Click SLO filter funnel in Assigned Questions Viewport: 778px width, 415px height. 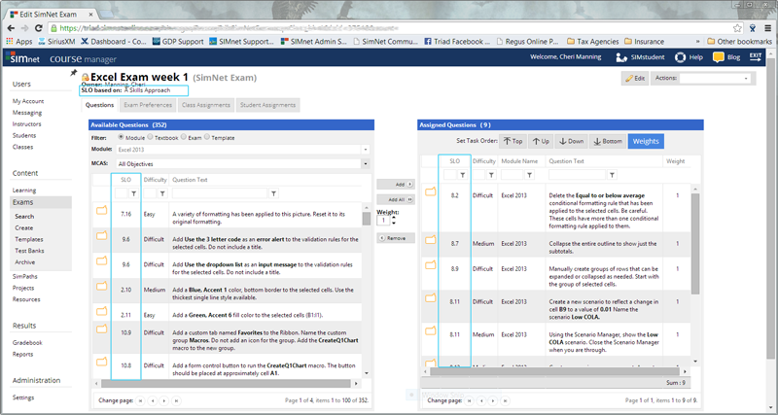463,175
